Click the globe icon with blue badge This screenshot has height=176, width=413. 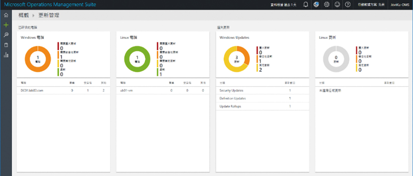316,5
